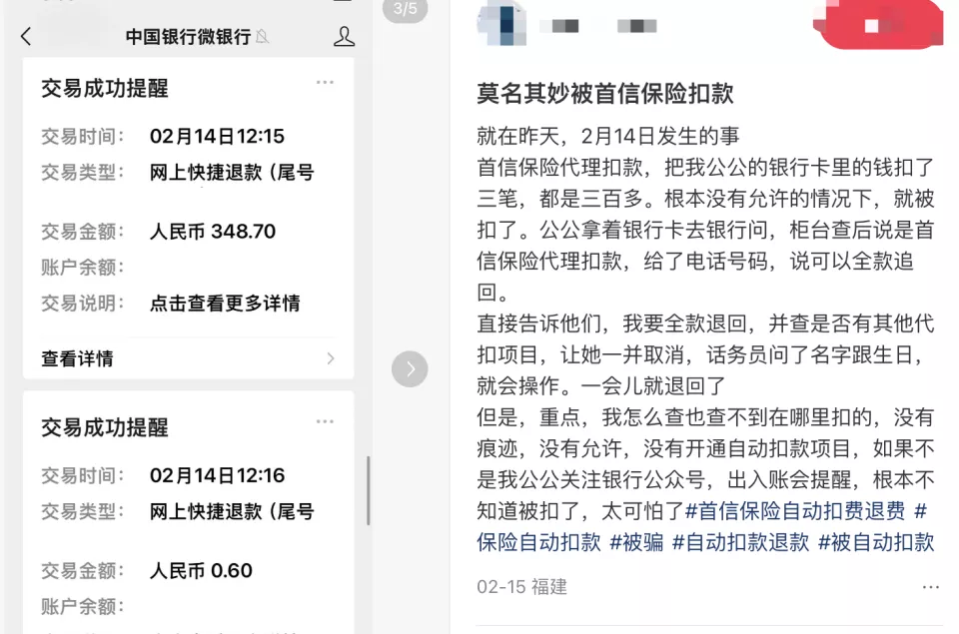Click the muted bell icon beside 中国银行微银行

tap(263, 37)
